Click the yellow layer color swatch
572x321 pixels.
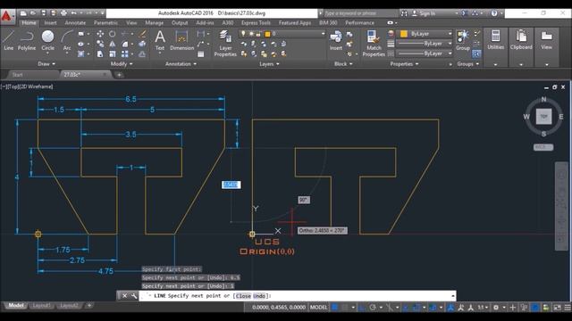coord(267,34)
